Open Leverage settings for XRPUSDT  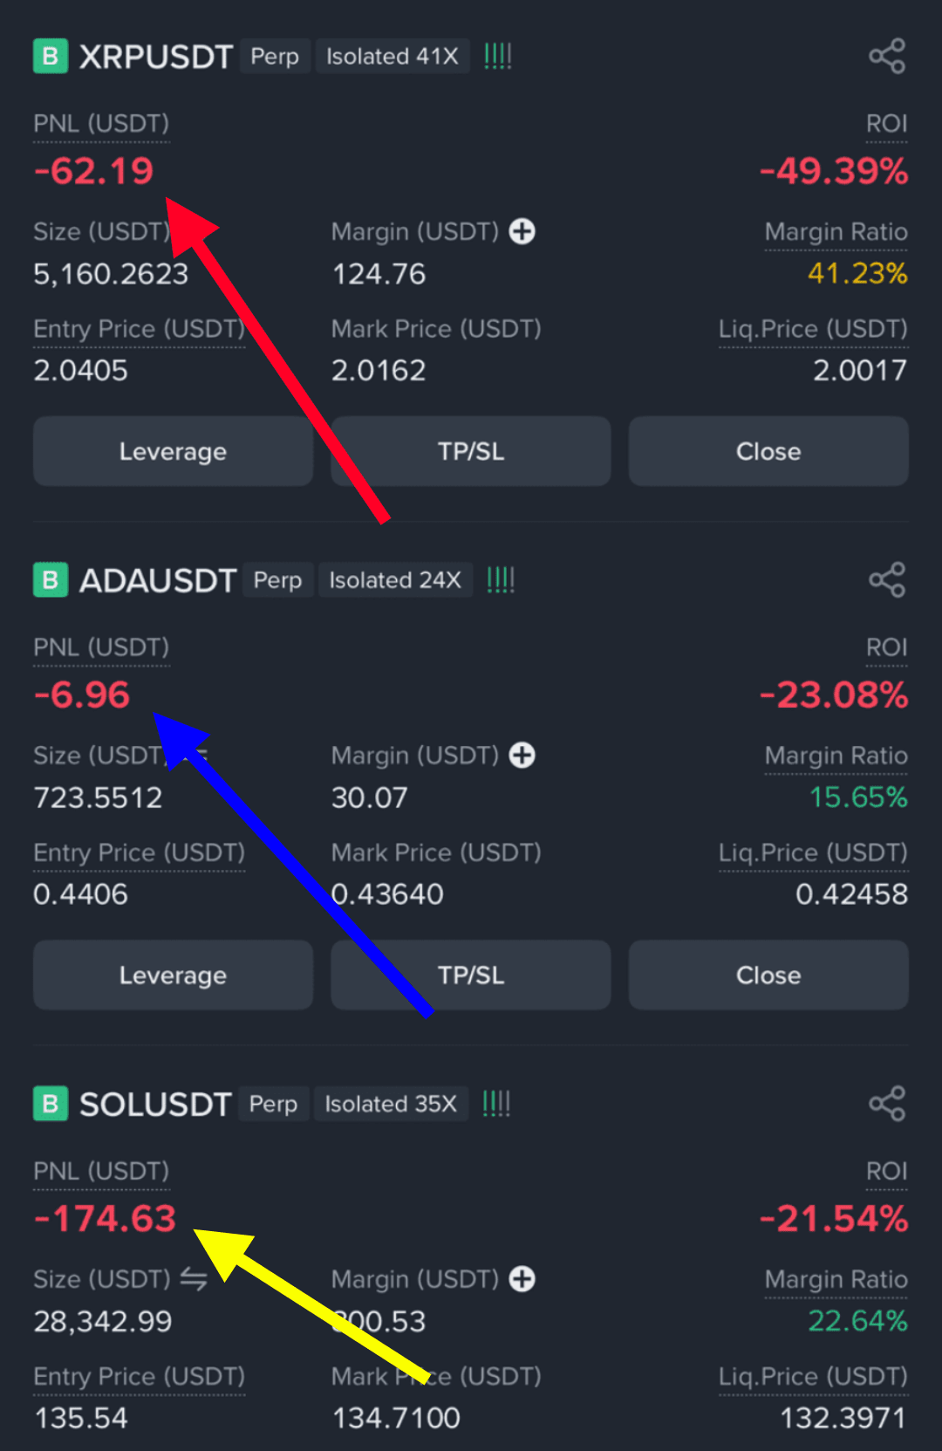point(173,451)
